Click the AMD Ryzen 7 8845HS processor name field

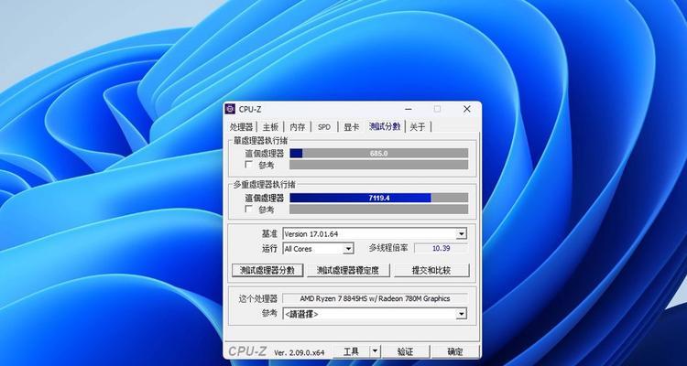tap(375, 298)
